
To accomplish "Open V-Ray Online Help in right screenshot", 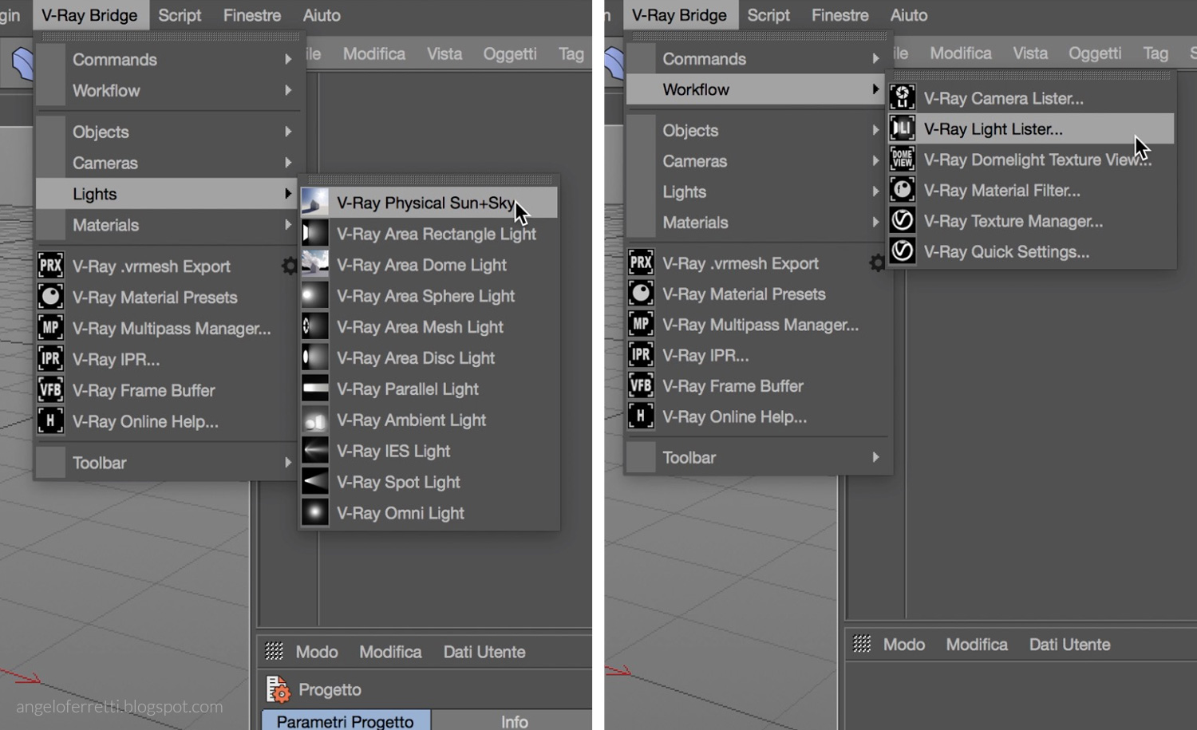I will click(734, 417).
